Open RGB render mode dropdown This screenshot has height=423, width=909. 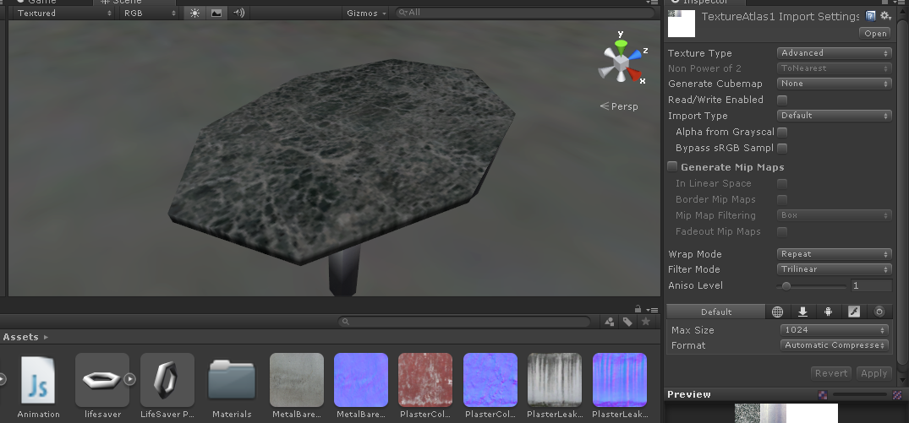coord(149,13)
